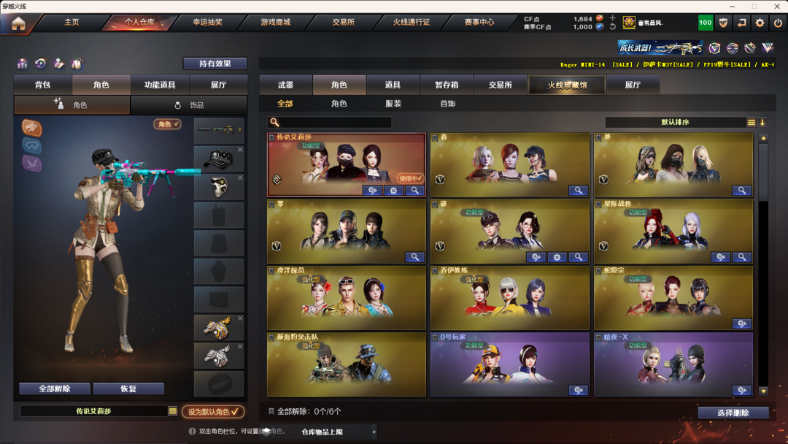Image resolution: width=788 pixels, height=444 pixels.
Task: Click the home icon in top navigation
Action: tap(18, 23)
